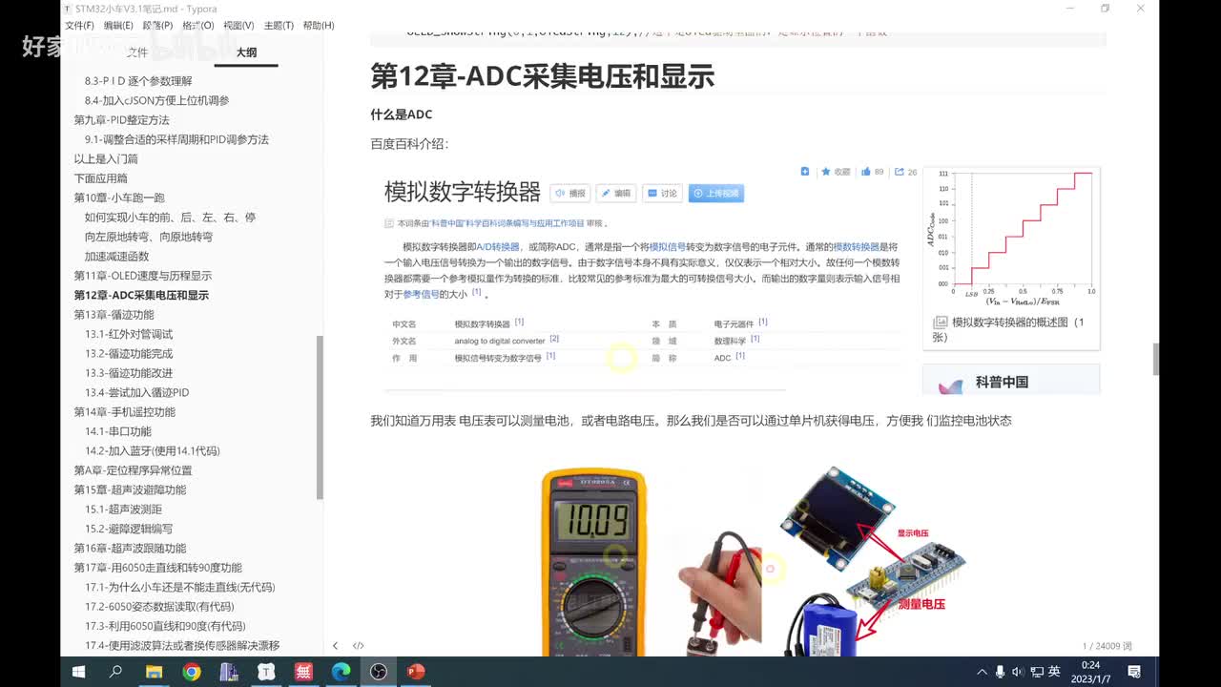Select outline entry 以上是入门篇
The width and height of the screenshot is (1221, 687).
[x=106, y=158]
